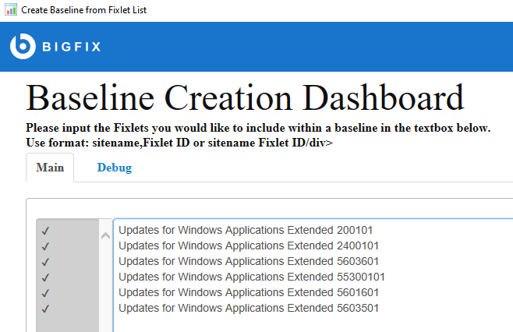
Task: Click the 'Create Baseline from Fixlet List' title
Action: (83, 10)
